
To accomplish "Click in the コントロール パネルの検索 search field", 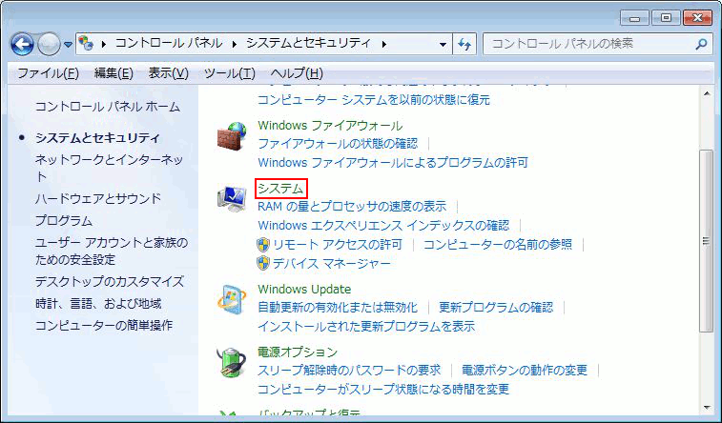I will click(587, 44).
